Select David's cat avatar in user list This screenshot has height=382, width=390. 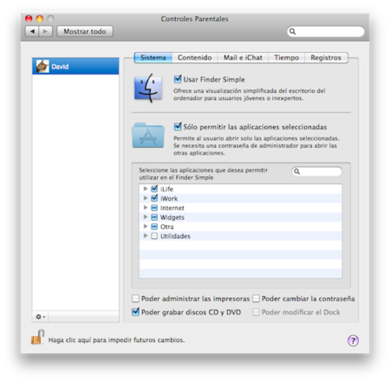(x=42, y=66)
